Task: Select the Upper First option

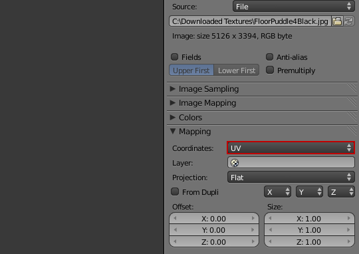Action: pyautogui.click(x=191, y=70)
